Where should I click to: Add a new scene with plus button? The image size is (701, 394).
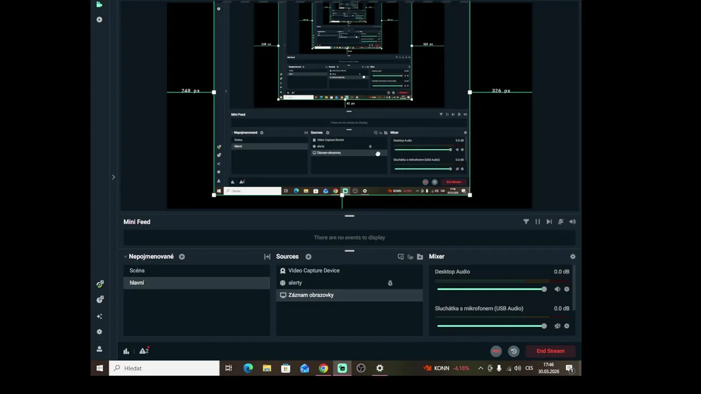pyautogui.click(x=182, y=257)
